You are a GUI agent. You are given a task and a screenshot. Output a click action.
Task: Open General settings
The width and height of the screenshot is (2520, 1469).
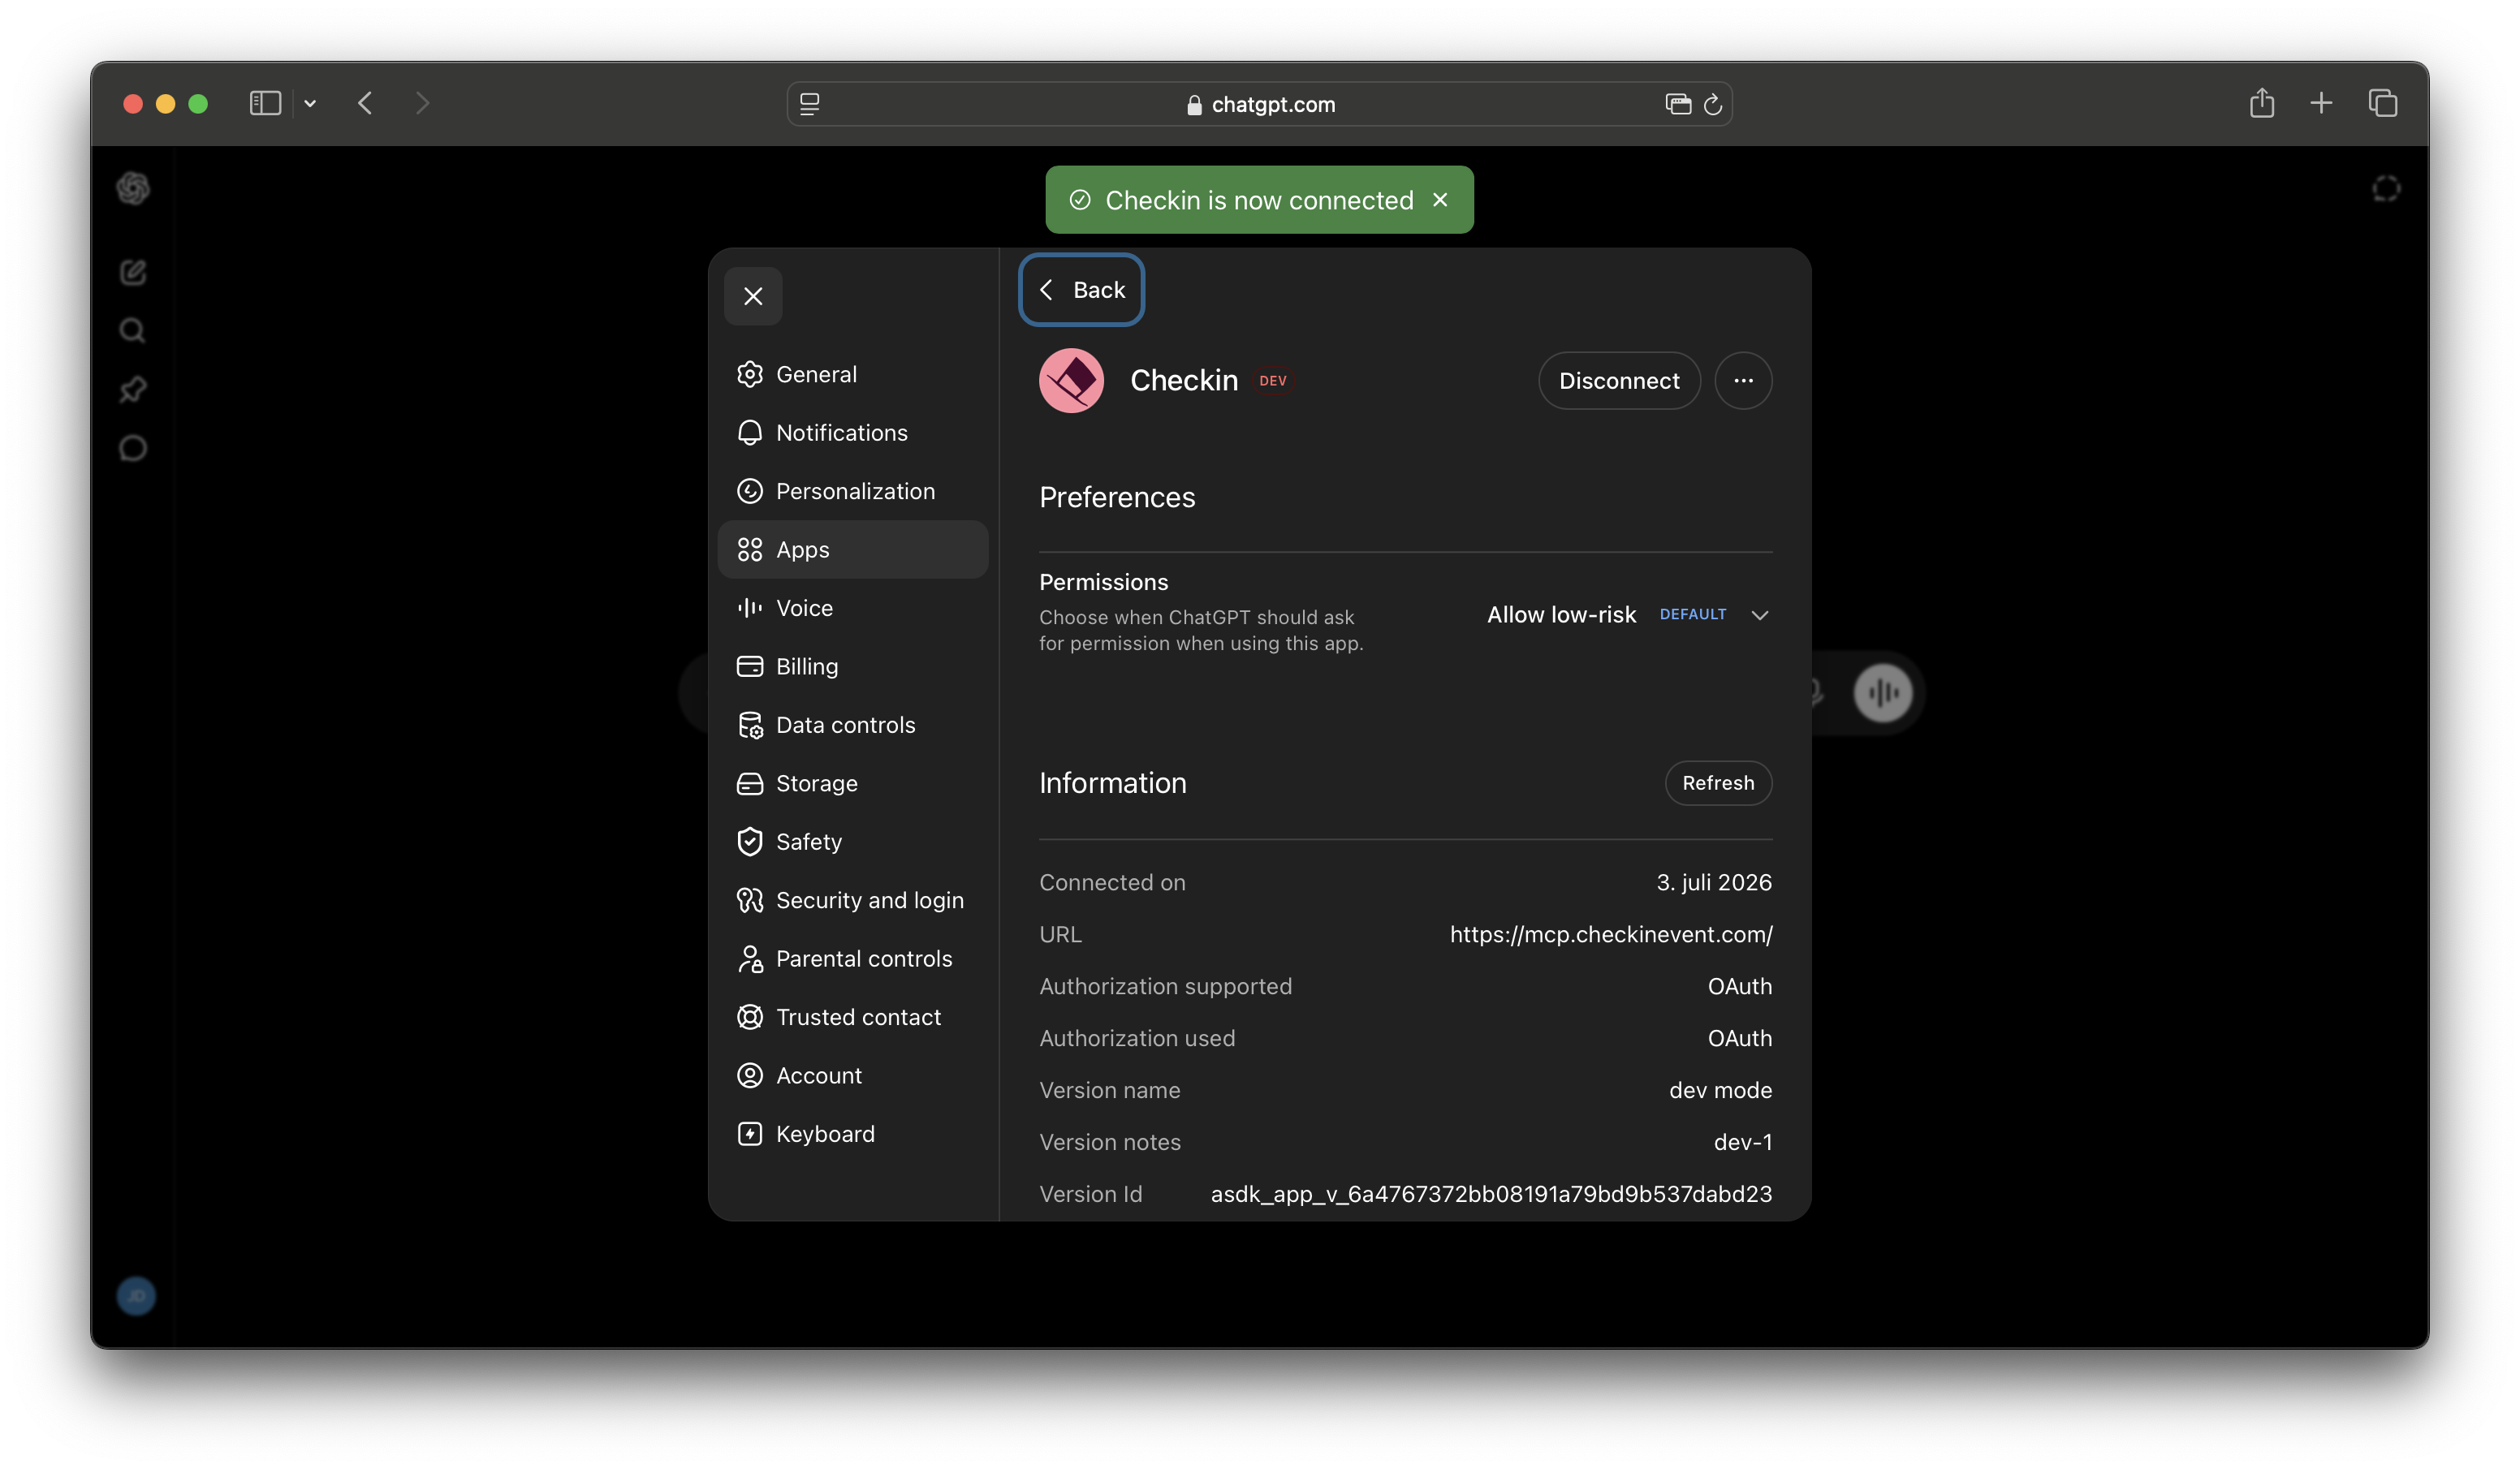853,374
